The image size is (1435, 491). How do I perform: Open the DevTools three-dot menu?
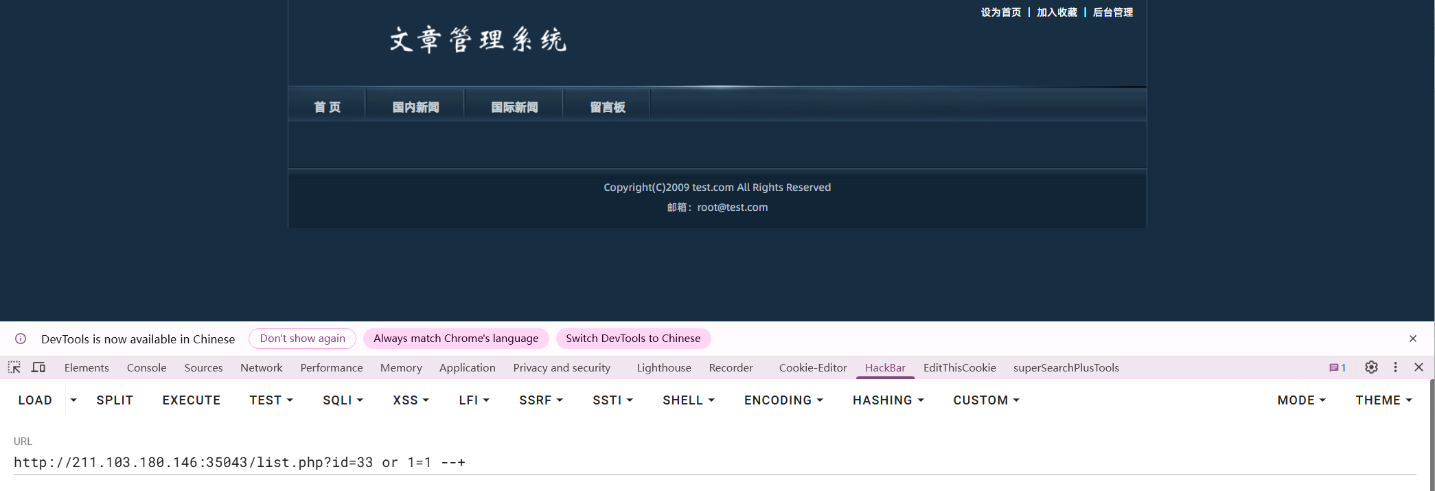(1395, 367)
